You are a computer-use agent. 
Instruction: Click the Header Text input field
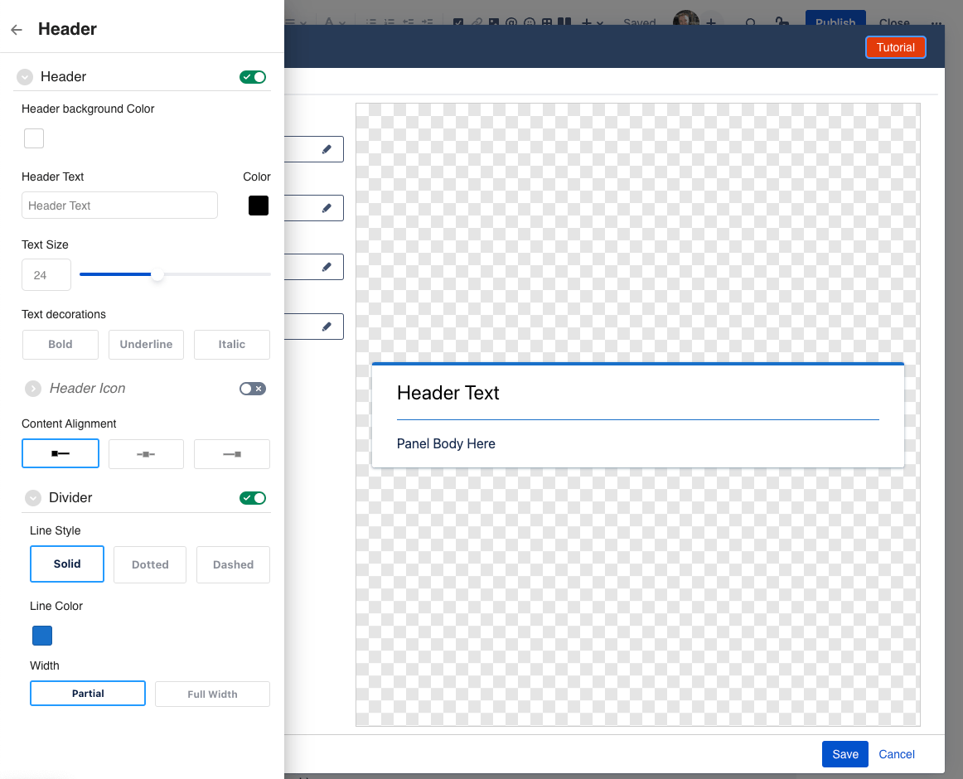119,205
